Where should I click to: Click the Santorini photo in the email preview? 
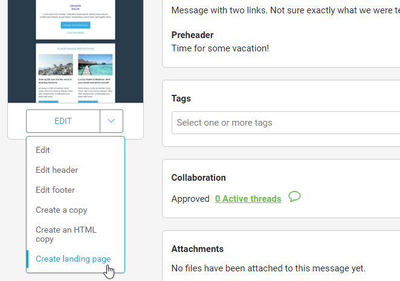56,65
